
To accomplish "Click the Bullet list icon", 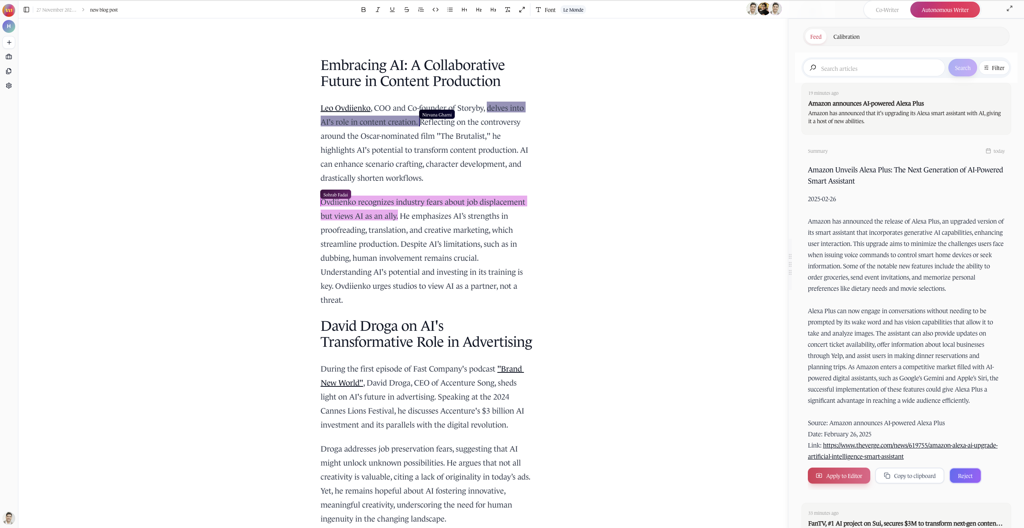I will (x=449, y=10).
